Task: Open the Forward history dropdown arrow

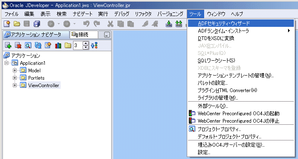Action: tap(74, 24)
